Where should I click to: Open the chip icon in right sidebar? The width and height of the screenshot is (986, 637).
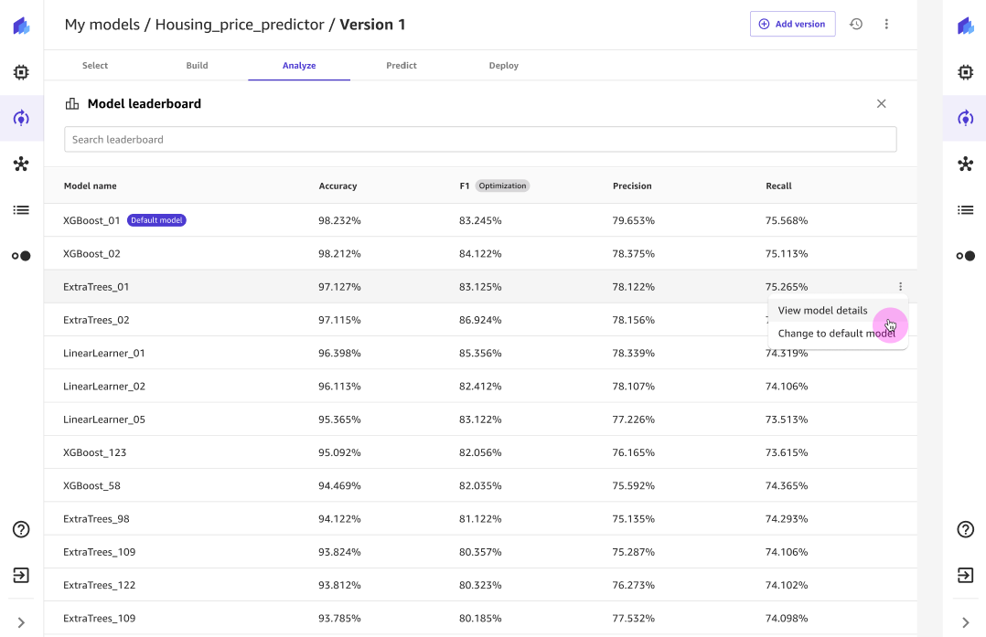(x=966, y=72)
